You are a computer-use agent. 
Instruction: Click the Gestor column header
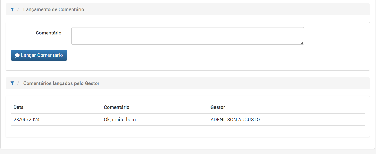pyautogui.click(x=286, y=107)
